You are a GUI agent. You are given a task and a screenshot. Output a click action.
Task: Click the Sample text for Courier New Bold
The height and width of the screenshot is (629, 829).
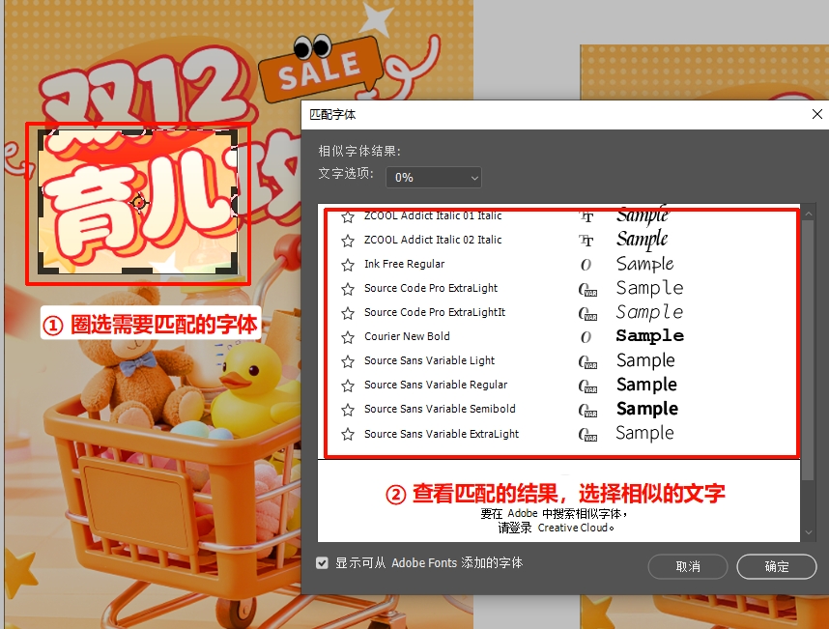(648, 334)
